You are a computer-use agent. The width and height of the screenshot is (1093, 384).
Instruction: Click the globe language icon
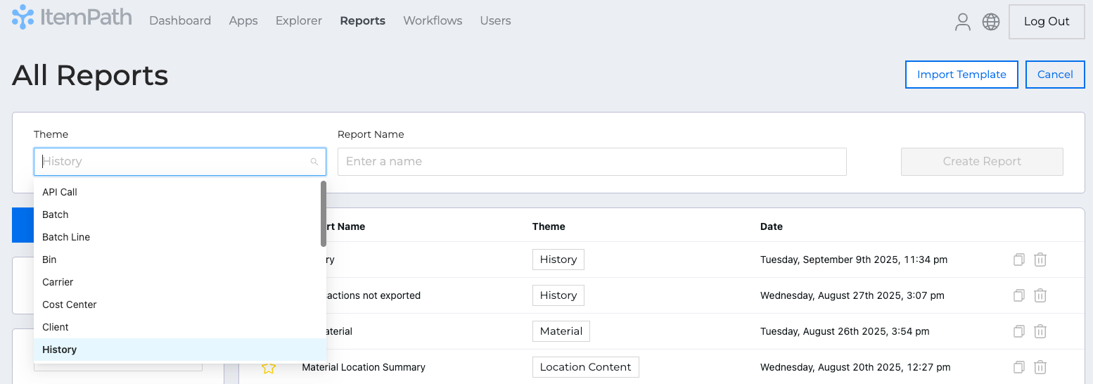[x=991, y=22]
